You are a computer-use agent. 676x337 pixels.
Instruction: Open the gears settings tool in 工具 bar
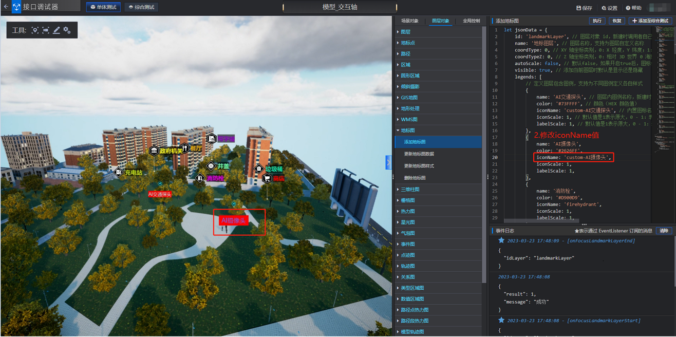point(67,30)
